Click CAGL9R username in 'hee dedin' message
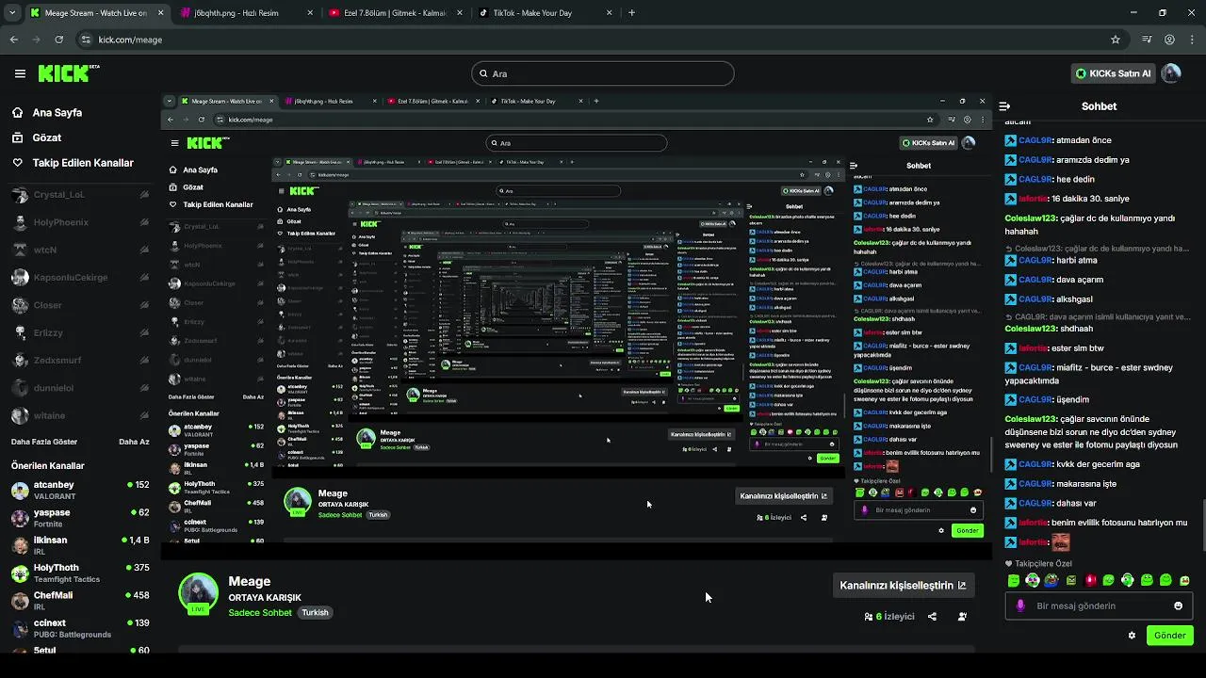 (1035, 179)
